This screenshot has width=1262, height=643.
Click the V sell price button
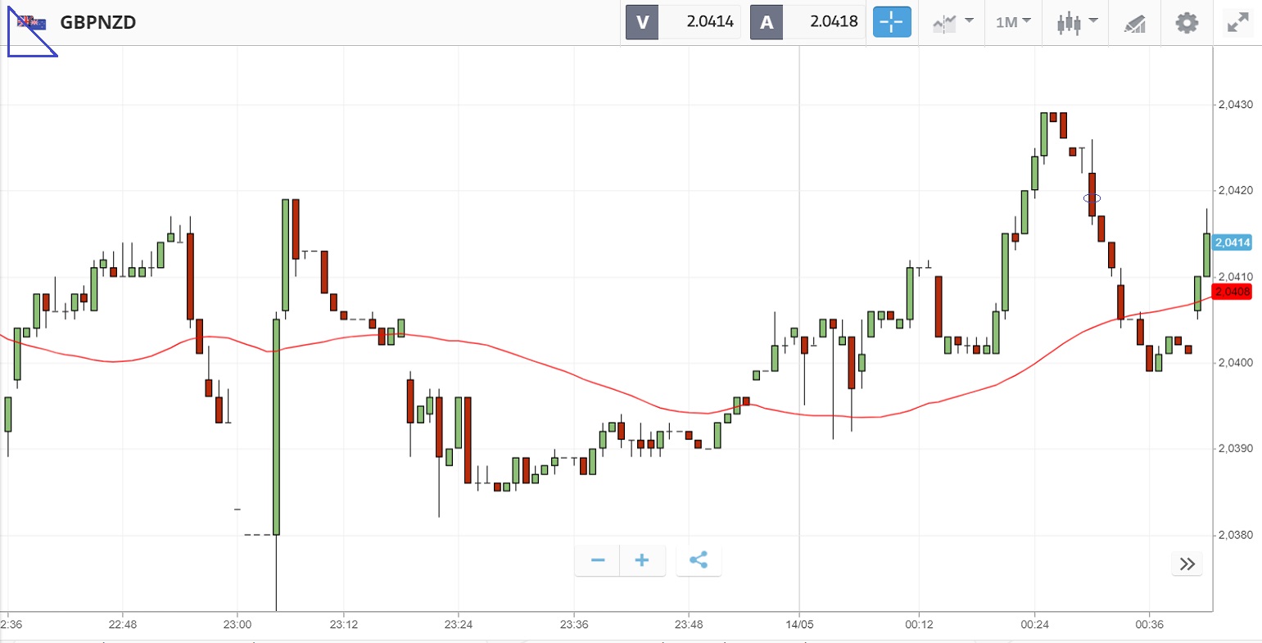[x=683, y=22]
